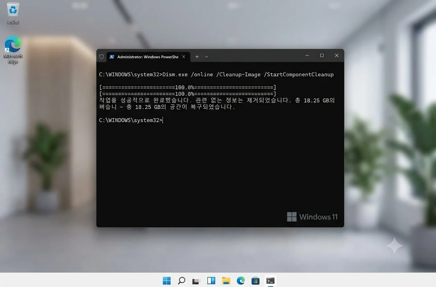Open Microsoft Edge from the taskbar

click(x=241, y=280)
